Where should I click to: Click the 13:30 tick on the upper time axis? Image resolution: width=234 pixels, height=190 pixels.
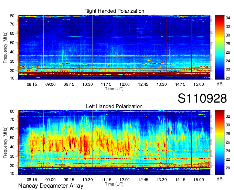point(162,84)
